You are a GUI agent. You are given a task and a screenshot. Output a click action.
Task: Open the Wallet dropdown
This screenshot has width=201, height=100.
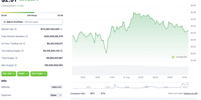(23, 74)
